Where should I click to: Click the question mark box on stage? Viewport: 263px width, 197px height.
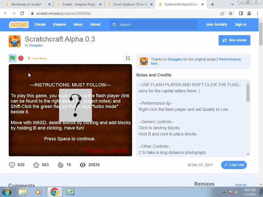pyautogui.click(x=76, y=105)
